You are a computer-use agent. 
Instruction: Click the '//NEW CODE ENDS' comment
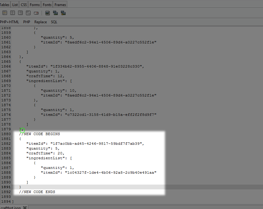(x=37, y=192)
